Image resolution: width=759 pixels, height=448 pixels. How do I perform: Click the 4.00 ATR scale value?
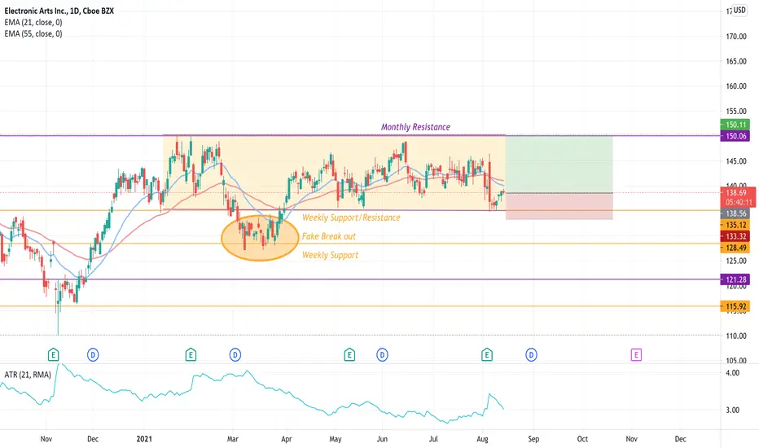click(732, 373)
